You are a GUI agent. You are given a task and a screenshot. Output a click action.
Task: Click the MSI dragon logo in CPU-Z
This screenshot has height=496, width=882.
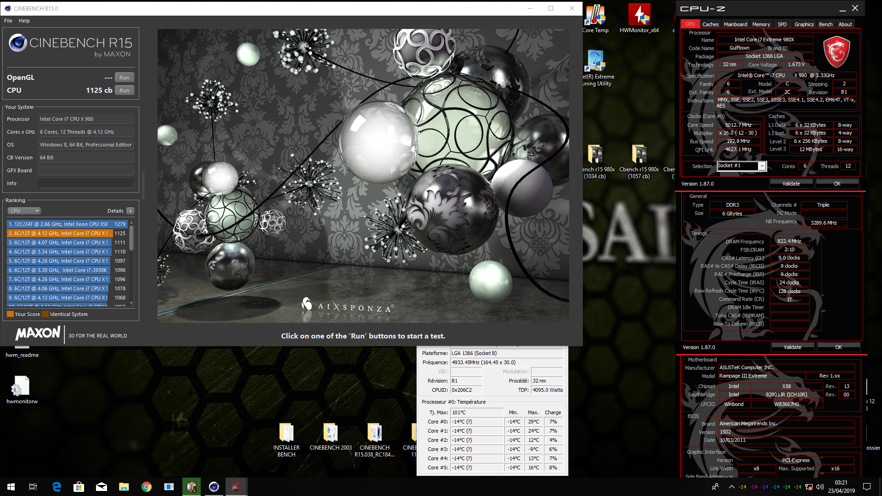837,52
